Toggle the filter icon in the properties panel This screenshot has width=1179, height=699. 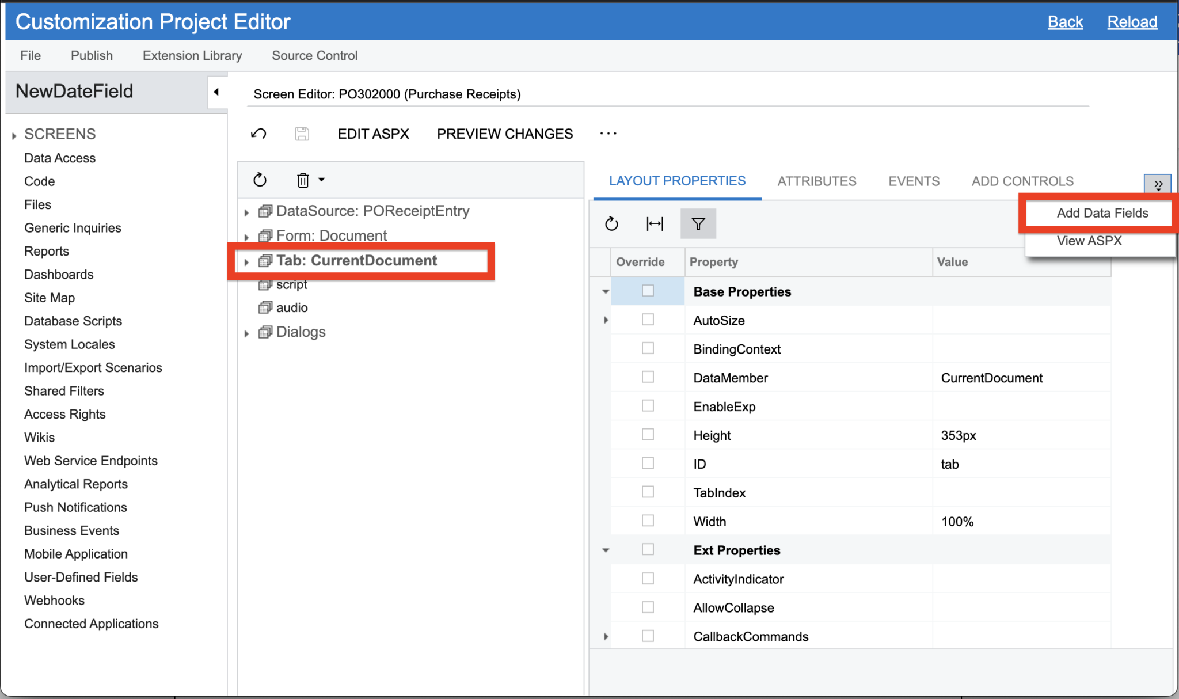698,223
